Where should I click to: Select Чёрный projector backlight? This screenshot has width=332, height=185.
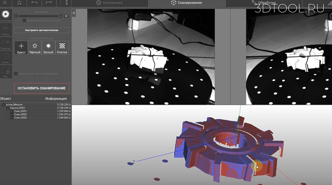click(35, 48)
